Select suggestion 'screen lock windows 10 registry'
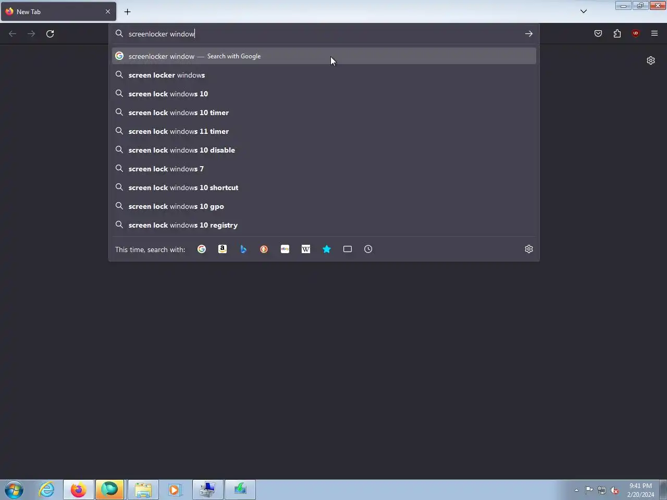 tap(324, 225)
